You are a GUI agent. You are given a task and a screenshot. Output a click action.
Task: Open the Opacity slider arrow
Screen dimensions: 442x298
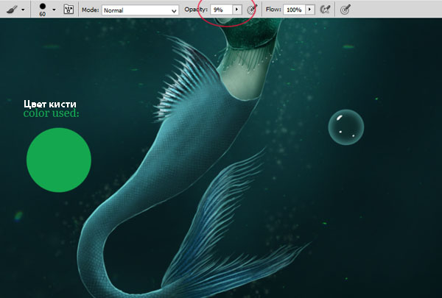[236, 10]
